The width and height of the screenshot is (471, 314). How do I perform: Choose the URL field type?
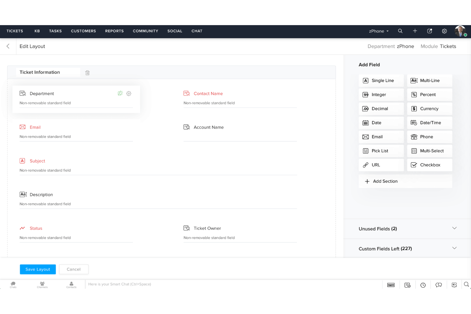tap(381, 165)
